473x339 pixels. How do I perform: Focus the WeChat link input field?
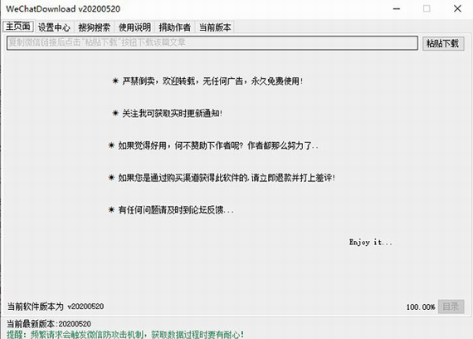pos(212,43)
